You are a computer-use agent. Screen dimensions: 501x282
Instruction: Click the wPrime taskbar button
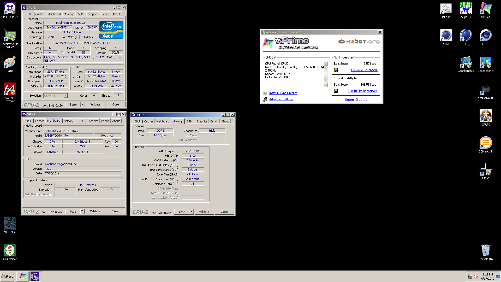[x=22, y=276]
